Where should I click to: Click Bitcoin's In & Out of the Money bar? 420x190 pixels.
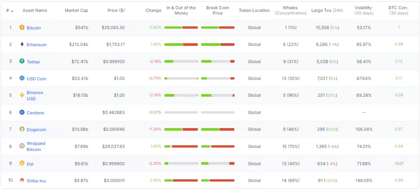point(181,27)
